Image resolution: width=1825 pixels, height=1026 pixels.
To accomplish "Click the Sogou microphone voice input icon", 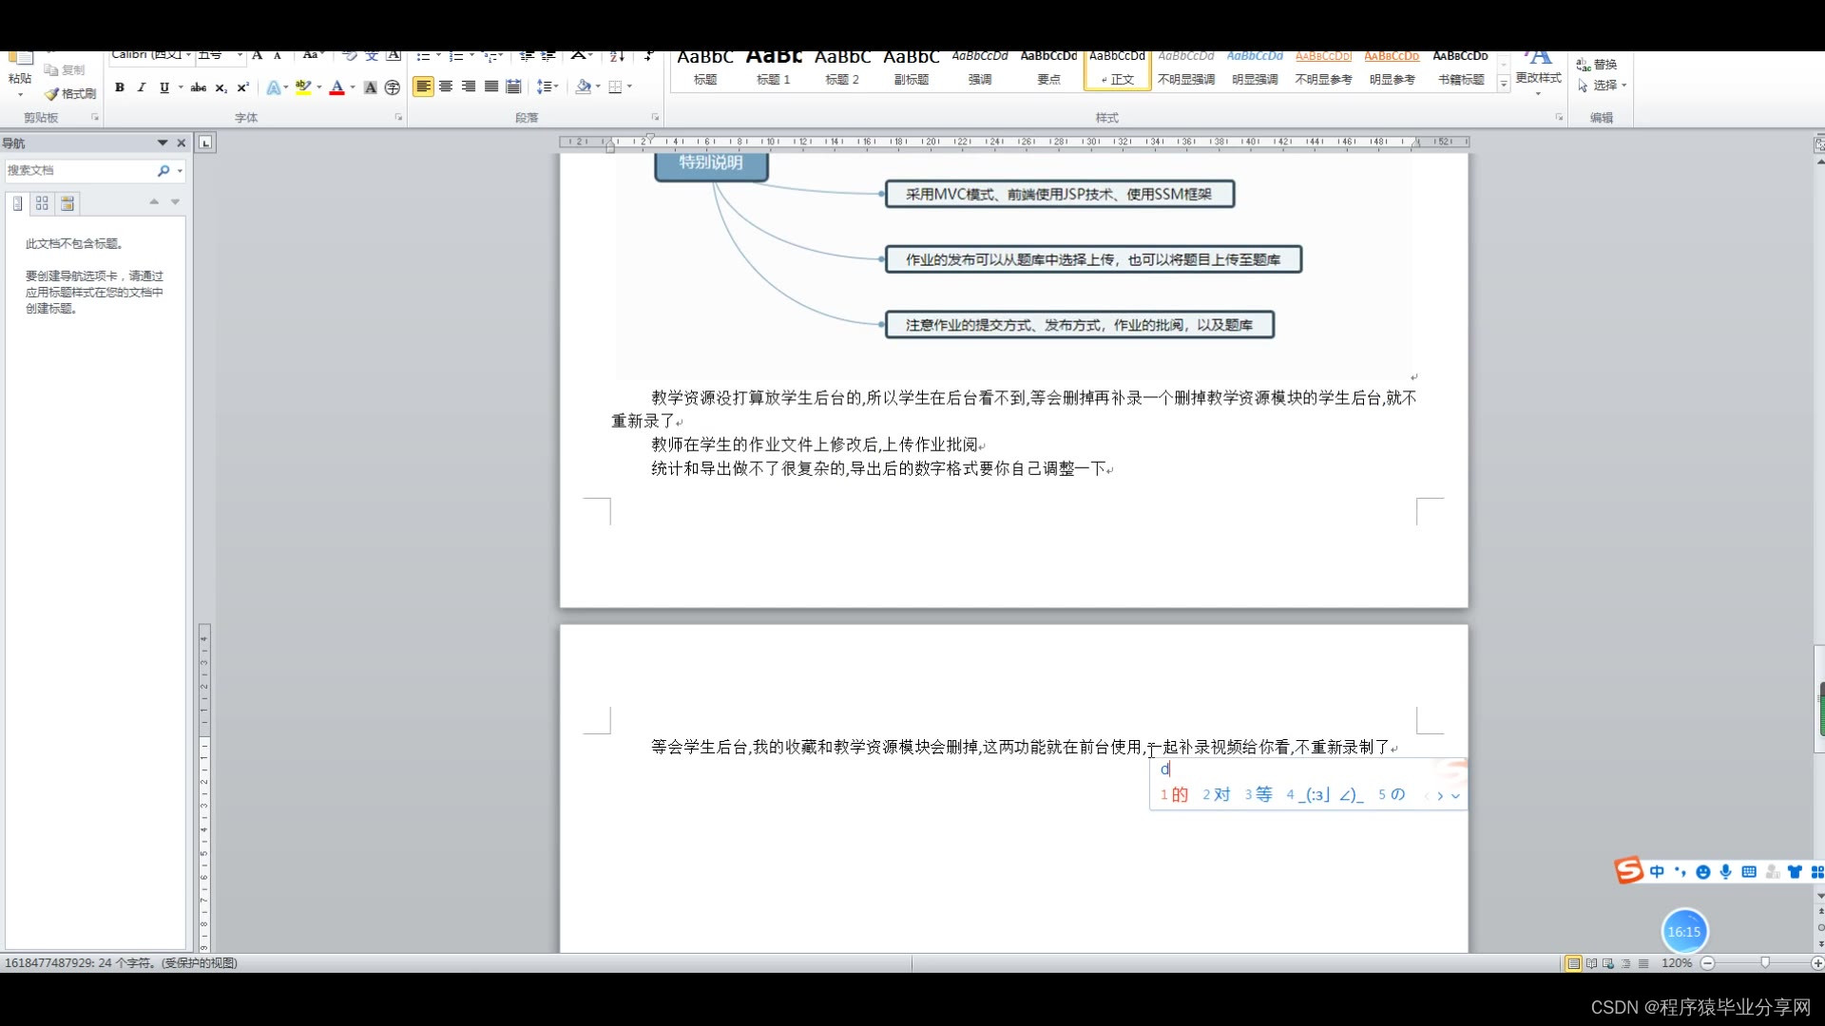I will [x=1725, y=872].
